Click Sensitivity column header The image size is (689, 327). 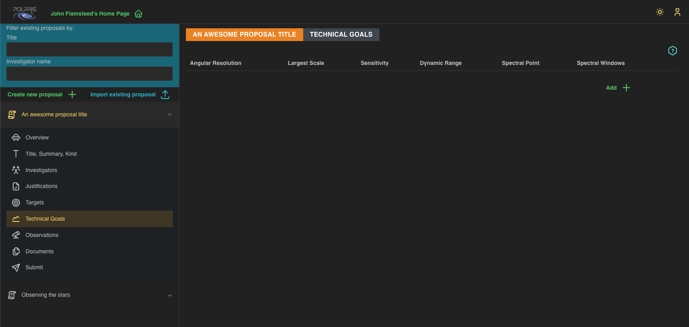(x=375, y=63)
